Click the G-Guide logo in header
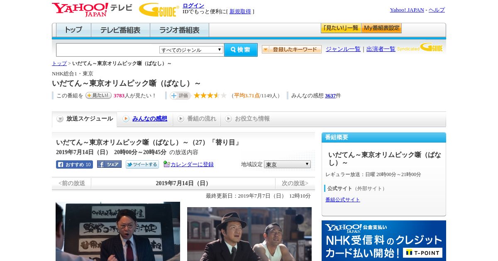The height and width of the screenshot is (261, 498). point(159,10)
